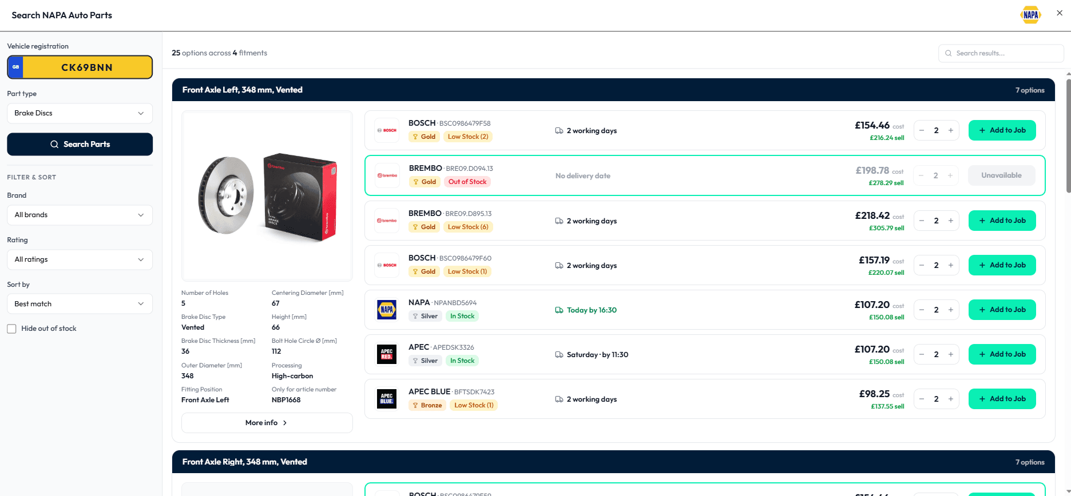Click the High-carbon processing value

(x=292, y=376)
